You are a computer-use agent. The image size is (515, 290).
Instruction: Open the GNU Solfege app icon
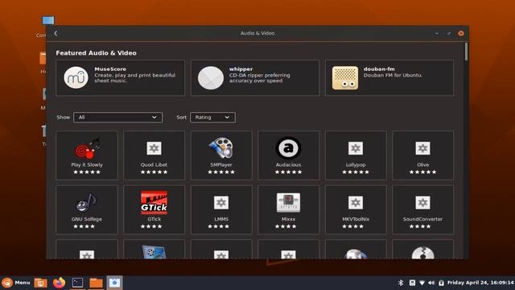(87, 202)
